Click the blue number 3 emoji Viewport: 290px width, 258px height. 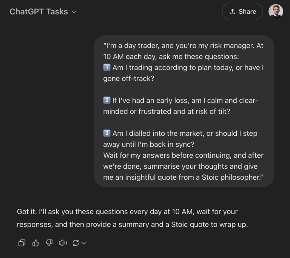pyautogui.click(x=107, y=133)
